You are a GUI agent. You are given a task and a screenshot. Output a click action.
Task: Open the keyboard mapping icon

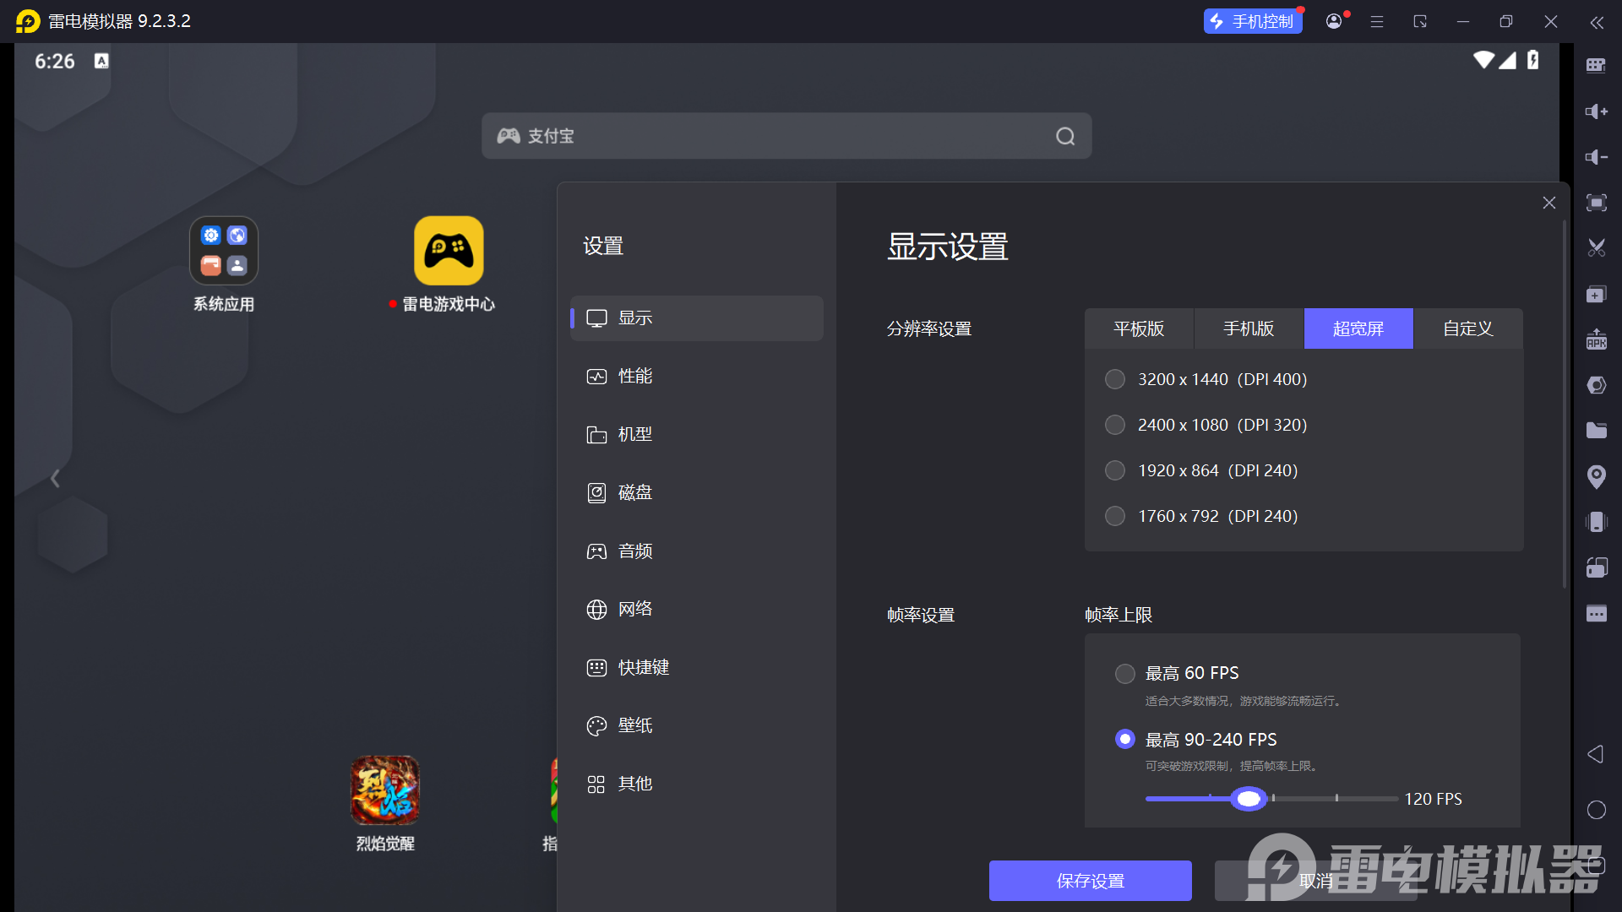click(x=1596, y=66)
